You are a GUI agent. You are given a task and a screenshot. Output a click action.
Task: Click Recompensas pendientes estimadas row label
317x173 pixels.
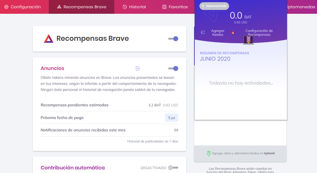coord(75,105)
